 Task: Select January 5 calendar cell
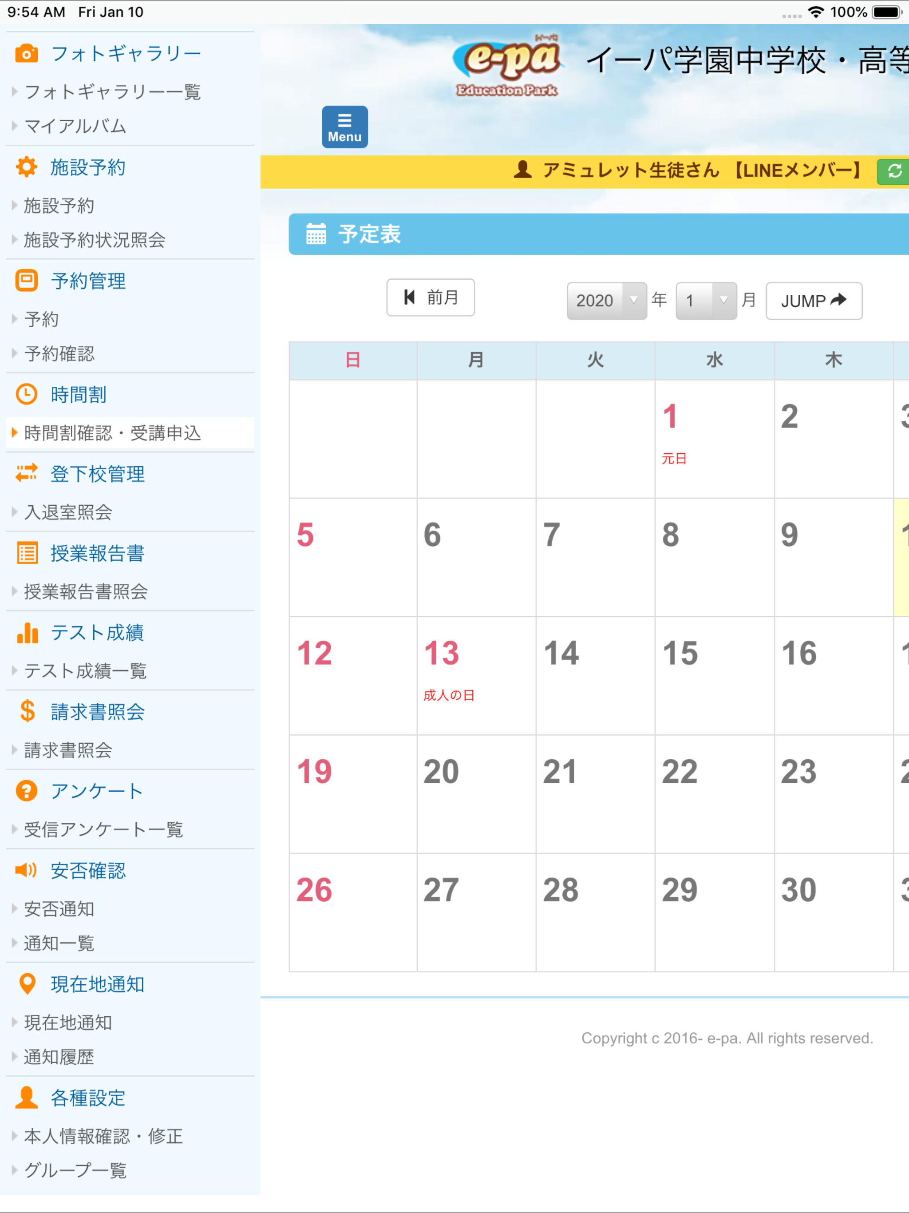(353, 557)
